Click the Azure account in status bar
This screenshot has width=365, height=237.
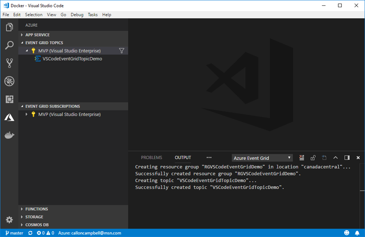pos(89,233)
